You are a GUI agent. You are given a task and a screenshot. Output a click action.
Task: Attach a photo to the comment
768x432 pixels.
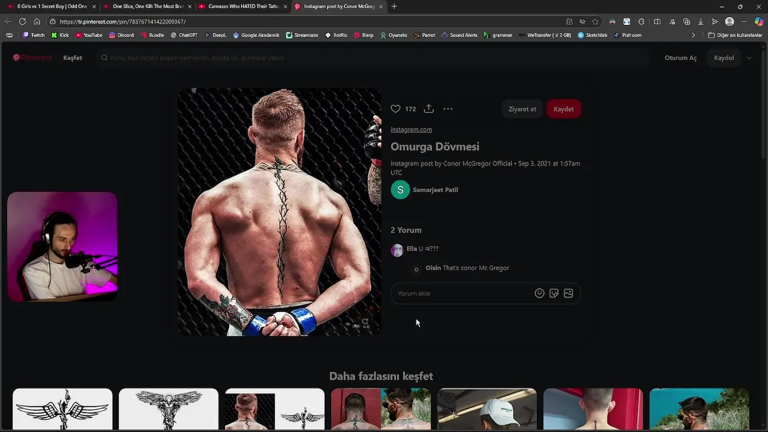(x=568, y=293)
